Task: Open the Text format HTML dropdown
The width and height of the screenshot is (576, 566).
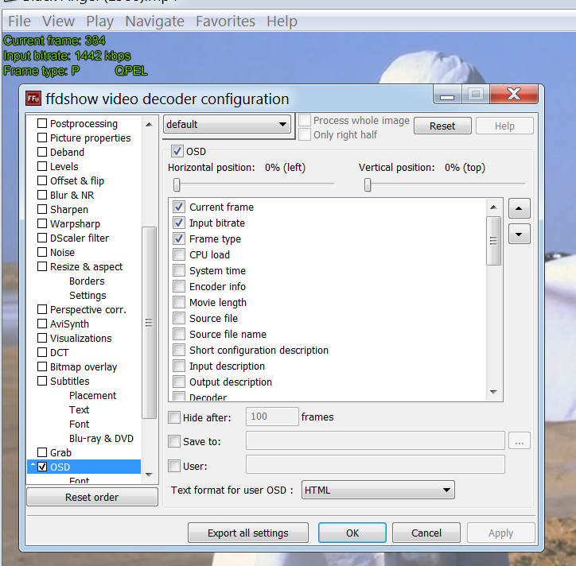Action: (x=378, y=490)
